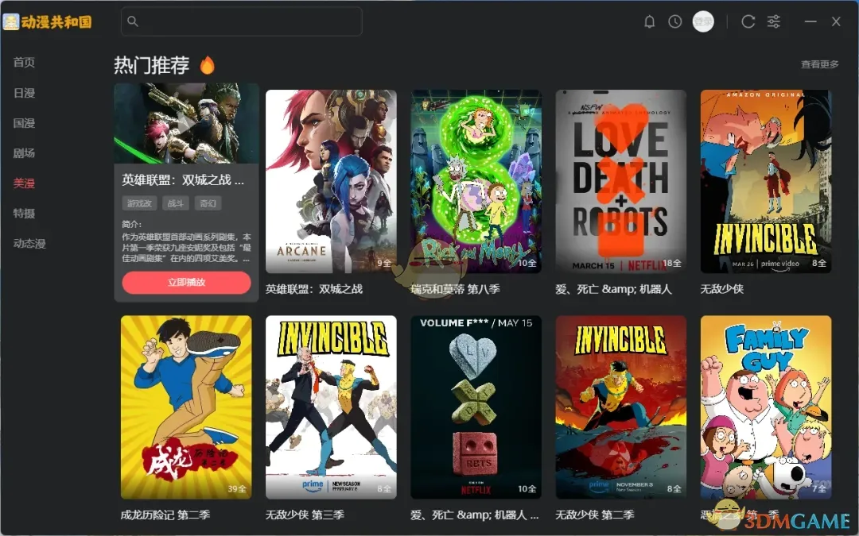Click the title 瑞克和莫蒂 第八季

455,289
